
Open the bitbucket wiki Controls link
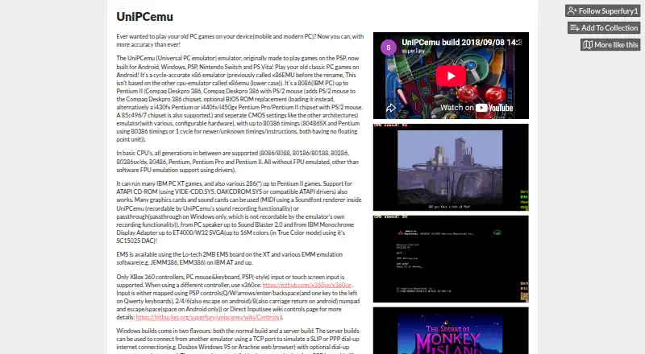coord(207,317)
